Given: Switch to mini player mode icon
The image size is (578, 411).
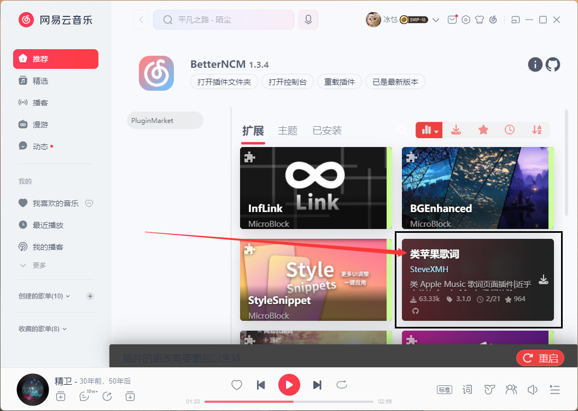Looking at the screenshot, I should [515, 20].
